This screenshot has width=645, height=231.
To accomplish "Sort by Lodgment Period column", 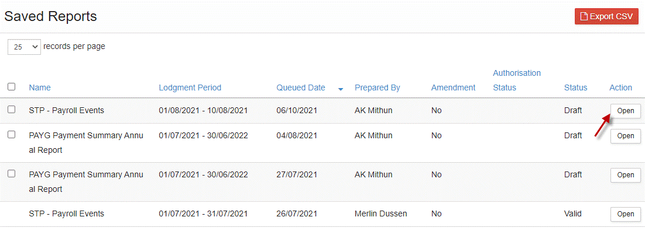I will click(190, 87).
